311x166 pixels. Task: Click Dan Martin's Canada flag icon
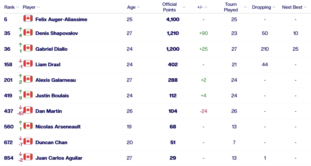(x=28, y=110)
